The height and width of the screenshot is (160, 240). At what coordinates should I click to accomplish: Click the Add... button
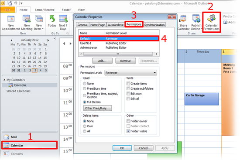[x=102, y=61]
